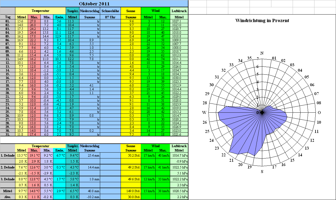Image resolution: width=336 pixels, height=200 pixels.
Task: Select the Schneehöhe header cell
Action: (x=110, y=11)
